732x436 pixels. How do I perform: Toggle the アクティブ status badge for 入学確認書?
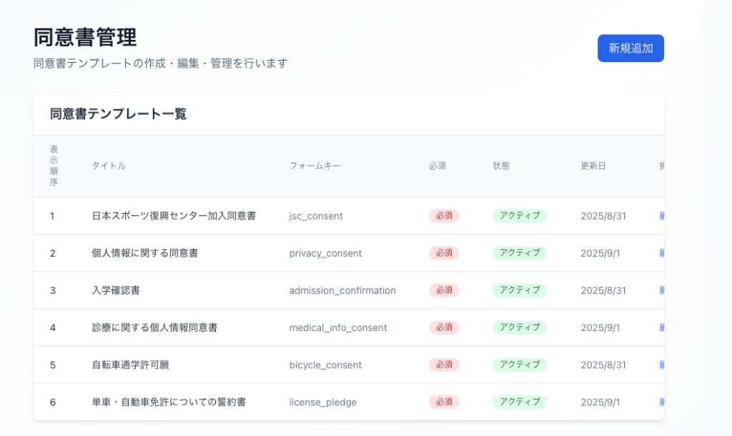520,290
